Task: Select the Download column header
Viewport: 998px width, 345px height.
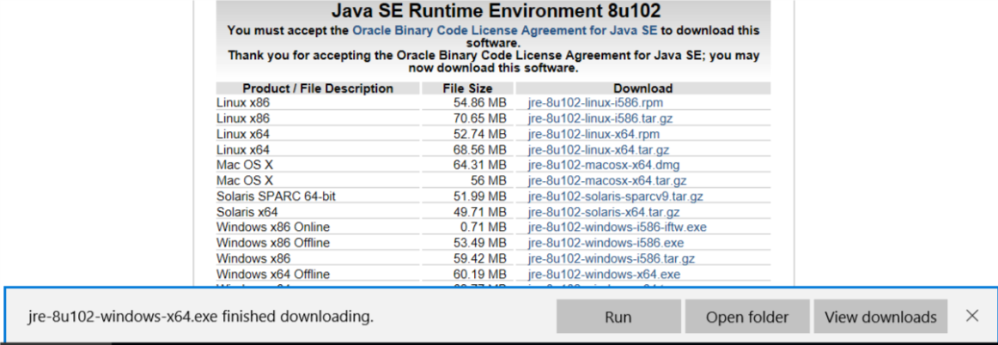Action: [642, 88]
